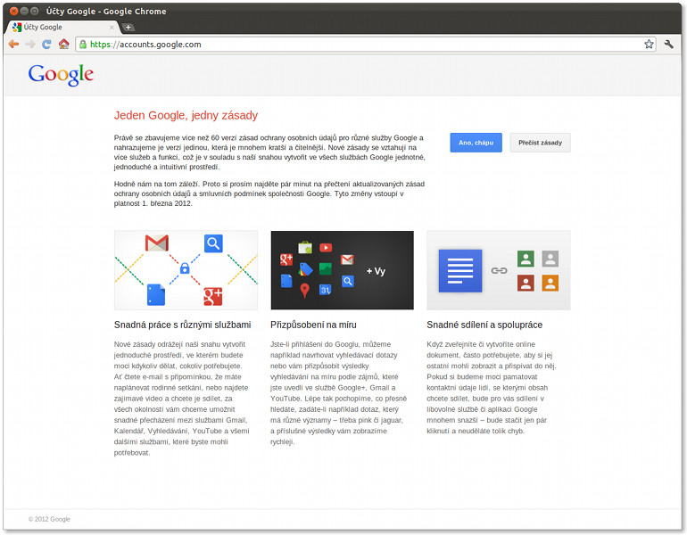Click heading 'Snadné sdílení a spolupráce'
This screenshot has height=535, width=687.
tap(484, 325)
